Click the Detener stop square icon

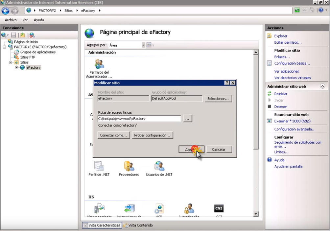(x=270, y=106)
